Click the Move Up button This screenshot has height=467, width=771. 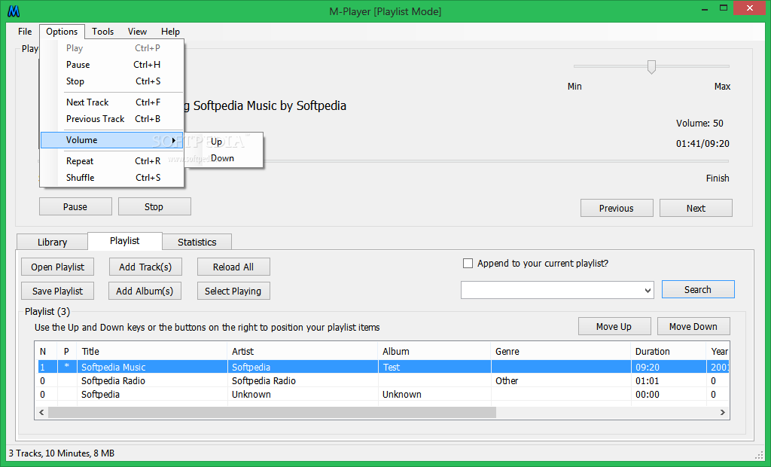[614, 327]
